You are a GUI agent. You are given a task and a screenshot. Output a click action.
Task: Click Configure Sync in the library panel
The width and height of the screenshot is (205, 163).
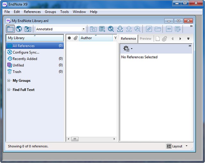pyautogui.click(x=26, y=52)
